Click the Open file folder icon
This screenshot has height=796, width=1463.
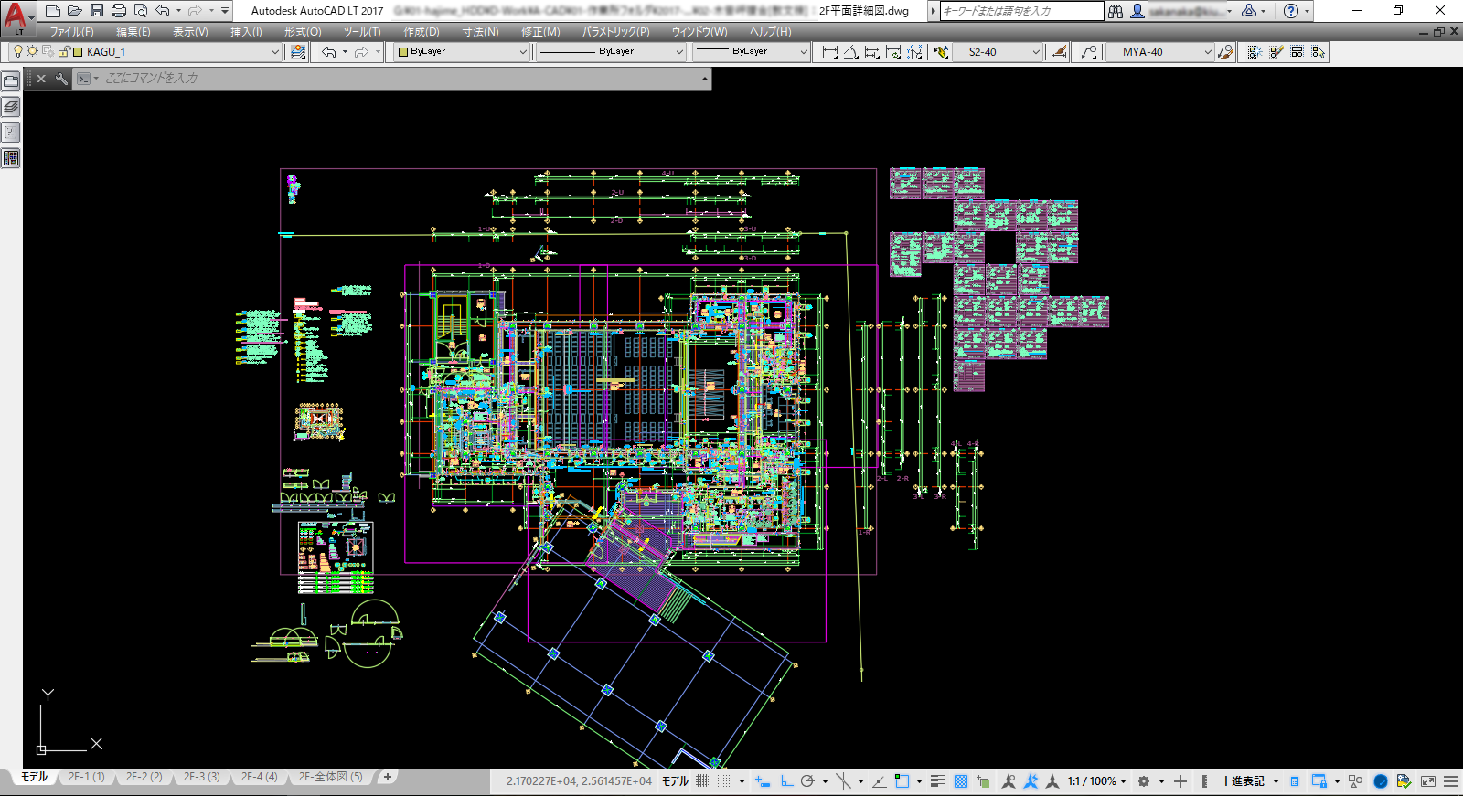75,11
